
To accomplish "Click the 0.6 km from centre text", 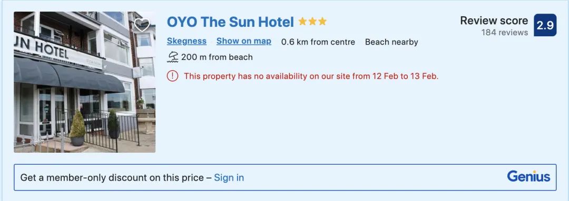I will pyautogui.click(x=318, y=42).
